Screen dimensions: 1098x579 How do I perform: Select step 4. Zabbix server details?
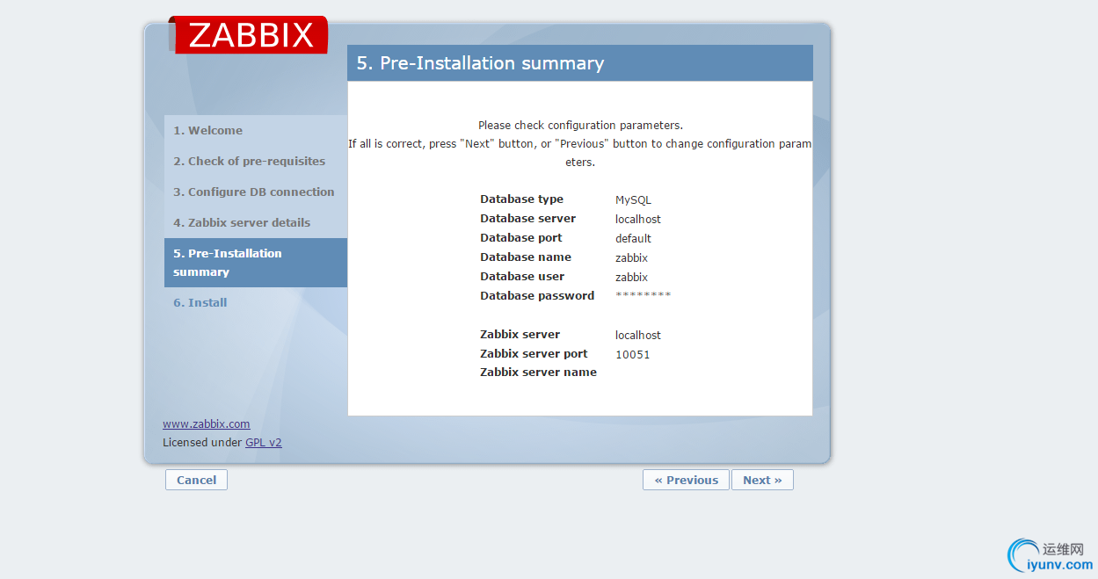pyautogui.click(x=256, y=222)
